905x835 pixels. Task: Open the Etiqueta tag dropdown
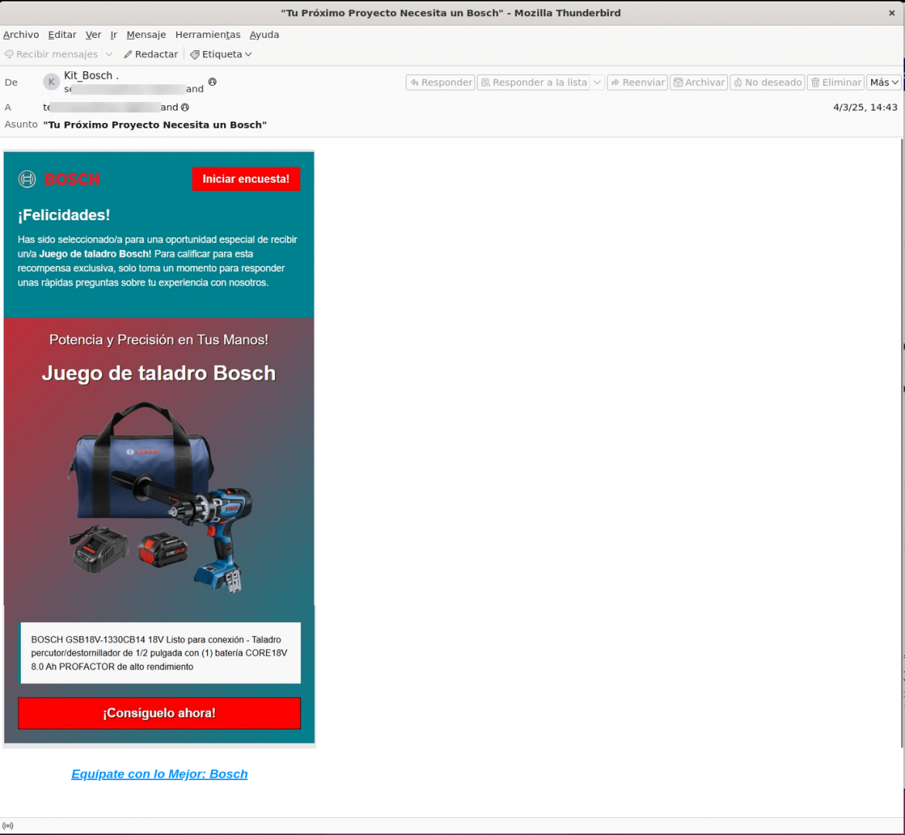click(x=221, y=54)
